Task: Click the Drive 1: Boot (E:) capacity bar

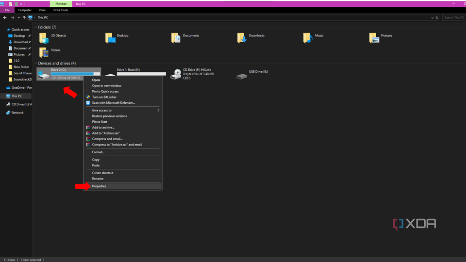Action: 141,74
